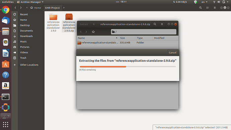
Task: Select the referenceapplication-standalone-2.9.0 extracted folder
Action: pos(53,23)
